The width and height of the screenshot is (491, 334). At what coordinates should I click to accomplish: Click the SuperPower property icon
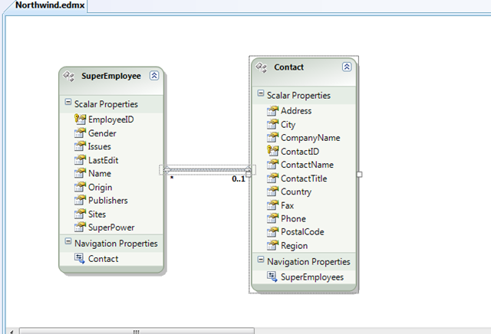[80, 228]
